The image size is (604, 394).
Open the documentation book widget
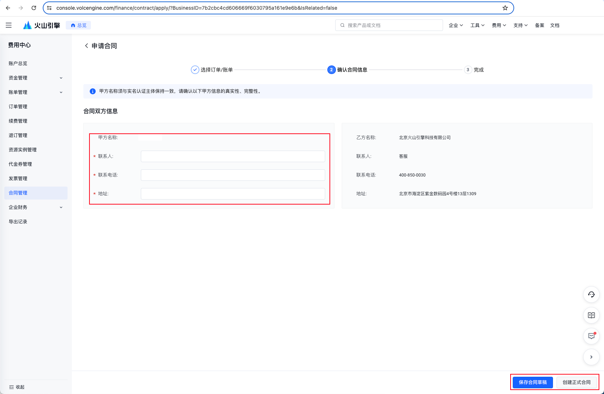coord(591,315)
